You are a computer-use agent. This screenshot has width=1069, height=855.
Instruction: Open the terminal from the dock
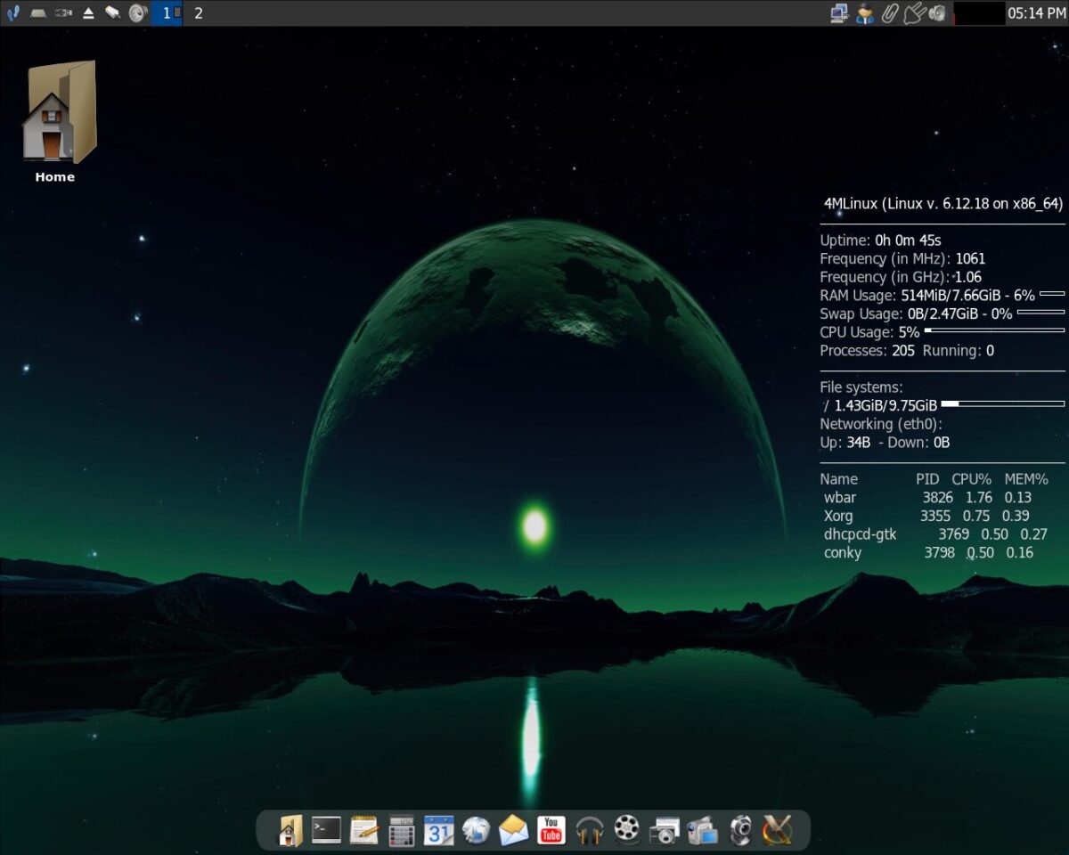point(325,830)
